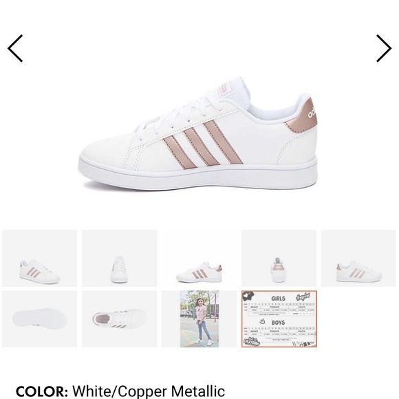
Task: Open the Girls and Boys size chart thumbnail
Action: [x=279, y=319]
